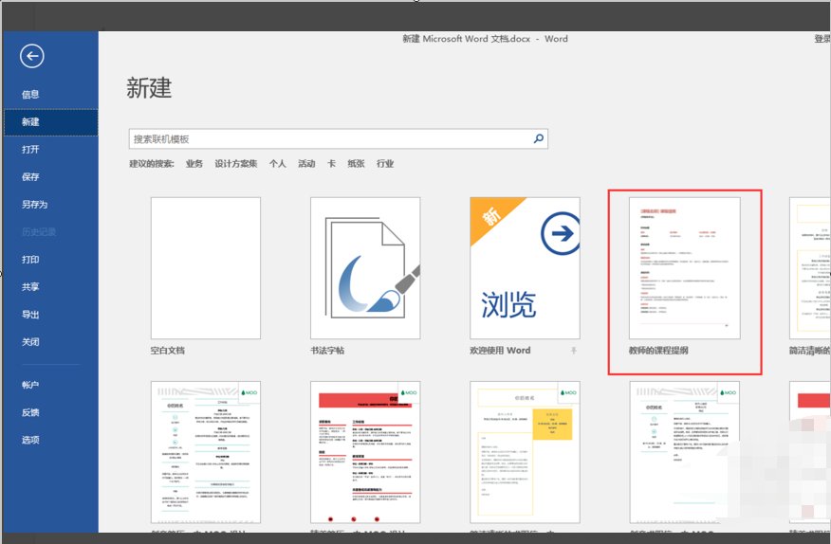Viewport: 831px width, 544px height.
Task: Click the 行业 suggested search link
Action: click(x=385, y=164)
